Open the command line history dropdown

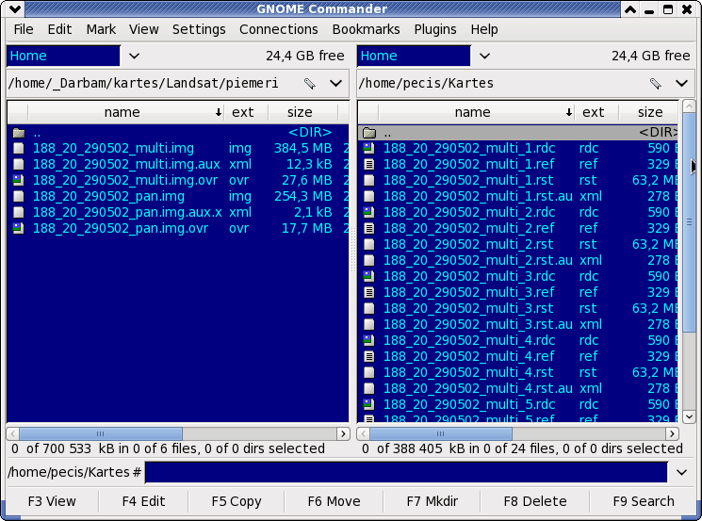(x=681, y=472)
